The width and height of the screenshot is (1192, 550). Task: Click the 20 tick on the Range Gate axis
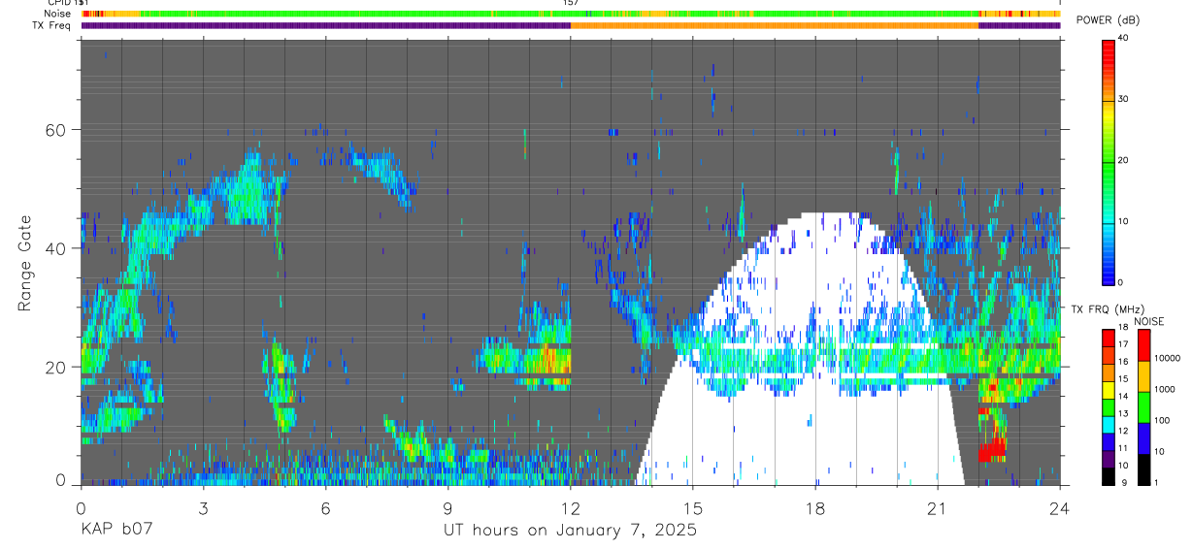pos(56,367)
